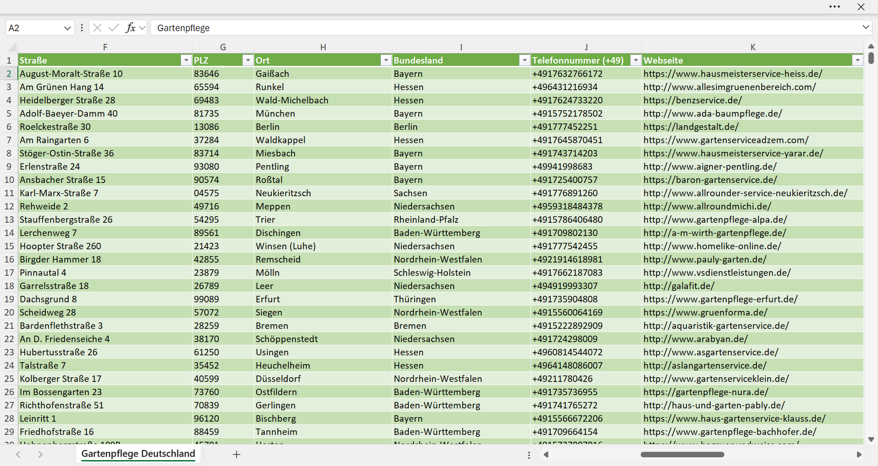Viewport: 878px width, 466px height.
Task: Open link hausmeisterservice-heiss.de
Action: point(733,74)
